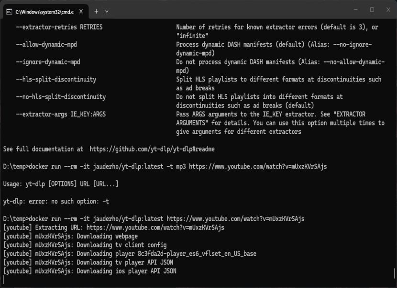The height and width of the screenshot is (288, 397).
Task: Click the terminal scrollbar thumb
Action: coord(395,273)
